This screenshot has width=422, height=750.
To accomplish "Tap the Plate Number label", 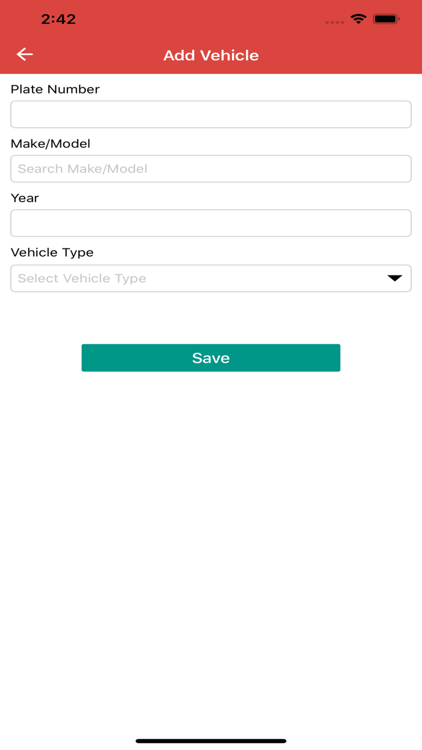I will 55,89.
